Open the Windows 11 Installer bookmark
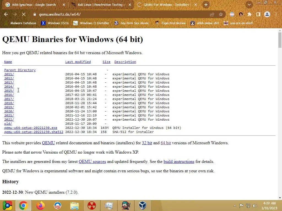This screenshot has width=282, height=211. click(x=91, y=23)
